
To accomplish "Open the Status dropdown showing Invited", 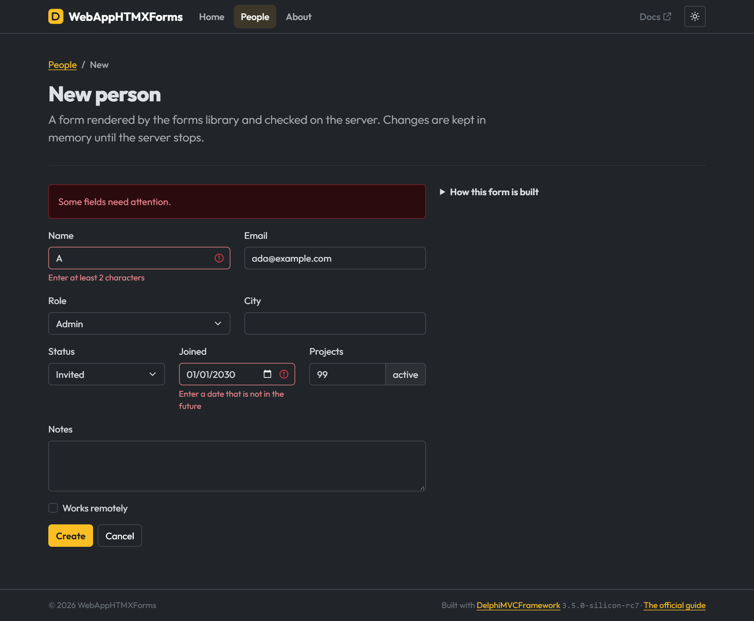I will pos(106,374).
